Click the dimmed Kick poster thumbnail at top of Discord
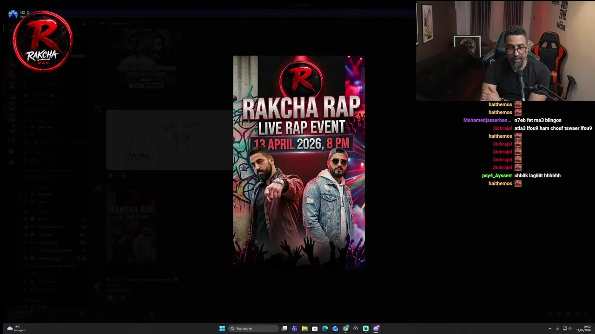This screenshot has width=595, height=334. 145,60
